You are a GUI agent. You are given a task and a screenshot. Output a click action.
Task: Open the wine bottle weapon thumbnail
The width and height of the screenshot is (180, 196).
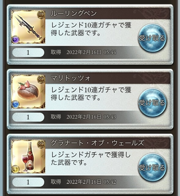pos(28,156)
